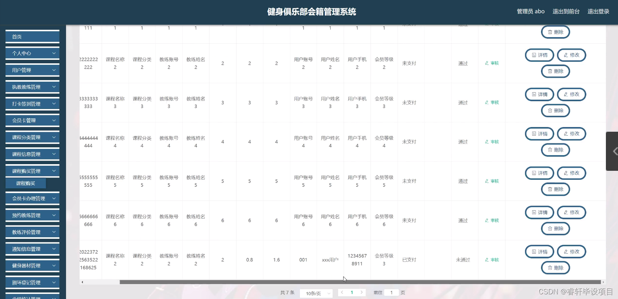Expand the 损坏登记管理 menu
Viewport: 618px width, 299px height.
point(32,283)
